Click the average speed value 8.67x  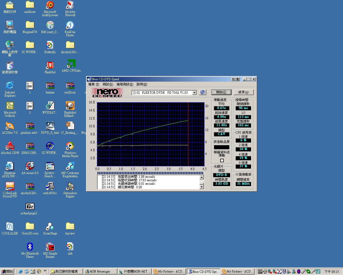tap(222, 108)
